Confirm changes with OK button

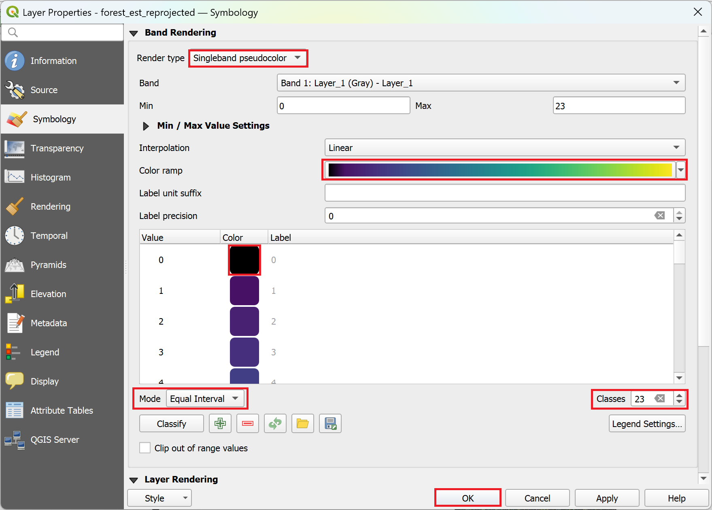click(468, 498)
